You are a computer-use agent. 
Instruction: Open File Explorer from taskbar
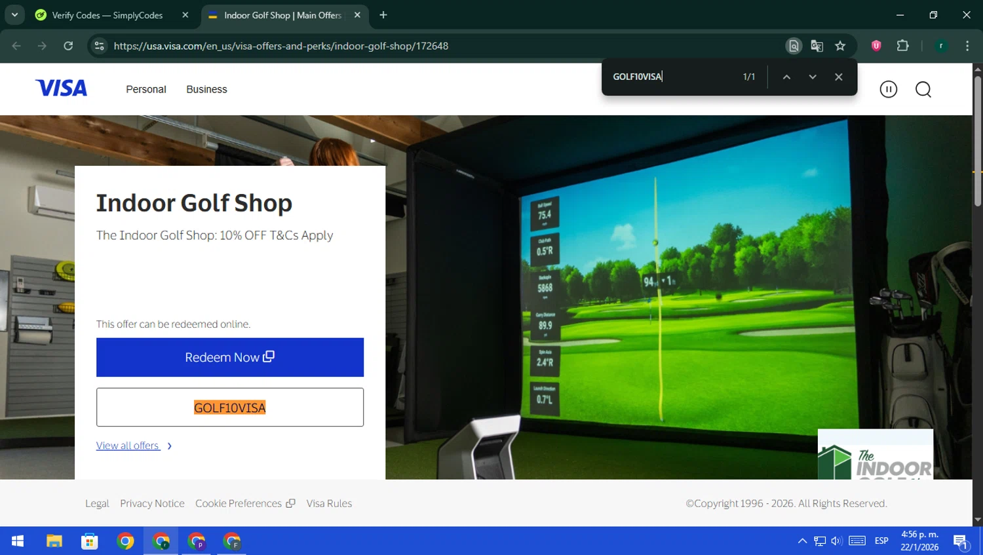pos(54,541)
